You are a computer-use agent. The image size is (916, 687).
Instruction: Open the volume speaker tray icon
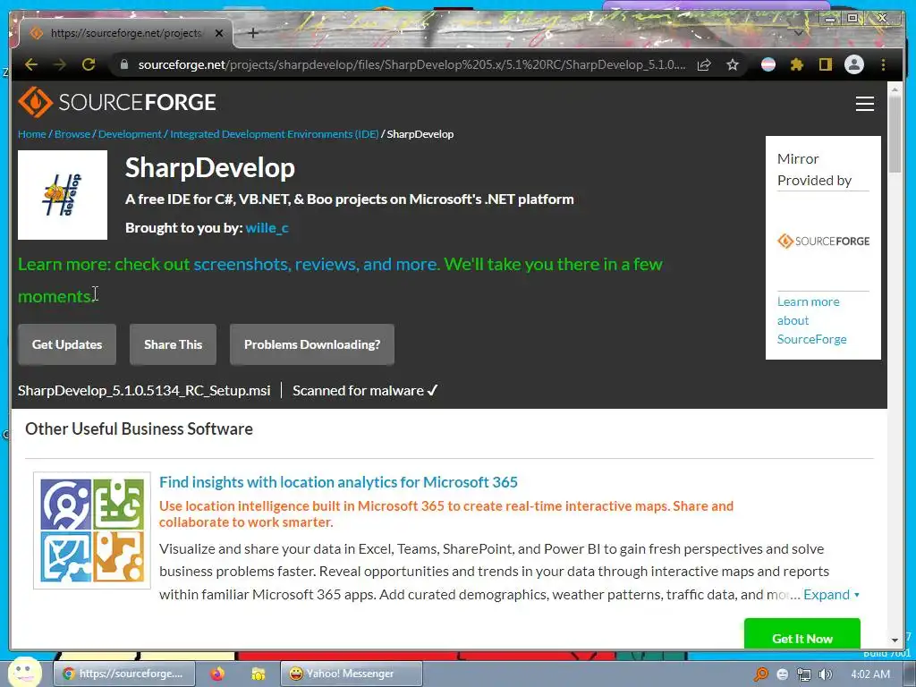click(x=826, y=674)
